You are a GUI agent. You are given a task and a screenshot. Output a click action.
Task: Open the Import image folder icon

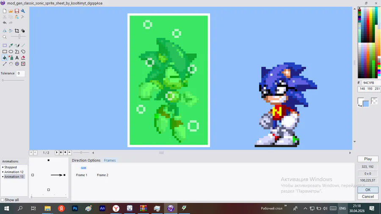(11, 11)
